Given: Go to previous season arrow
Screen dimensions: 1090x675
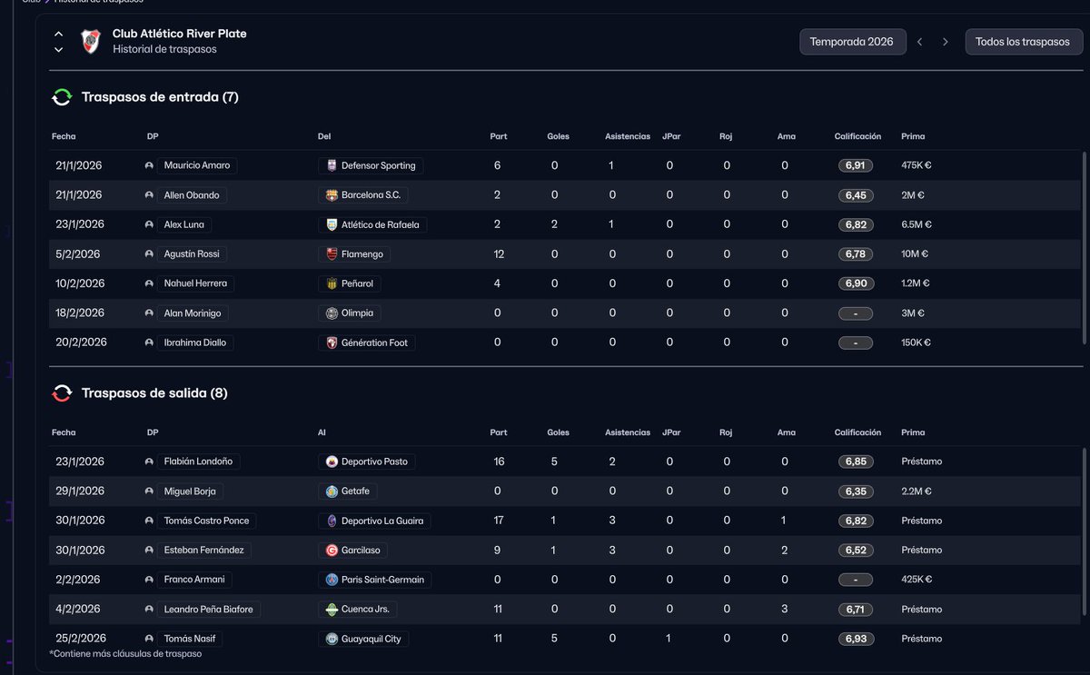Looking at the screenshot, I should point(919,42).
